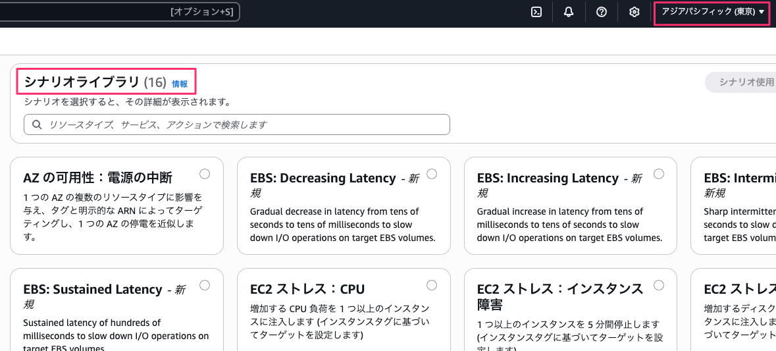
Task: Expand the アジアパシフィック (東京) region dropdown
Action: coord(712,12)
